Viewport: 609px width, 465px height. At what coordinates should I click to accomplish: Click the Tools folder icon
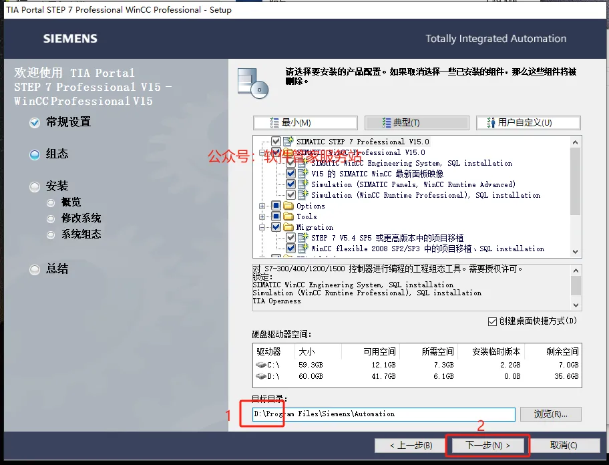(288, 216)
